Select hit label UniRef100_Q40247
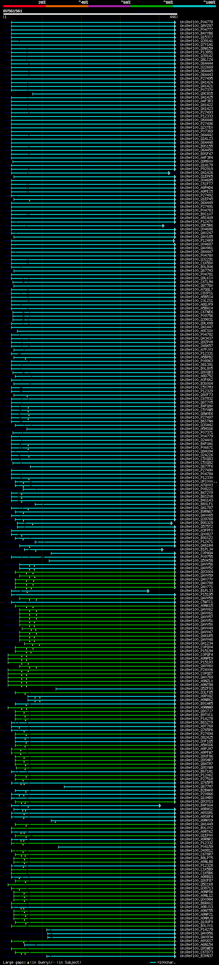This screenshot has width=219, height=965. coord(196,233)
